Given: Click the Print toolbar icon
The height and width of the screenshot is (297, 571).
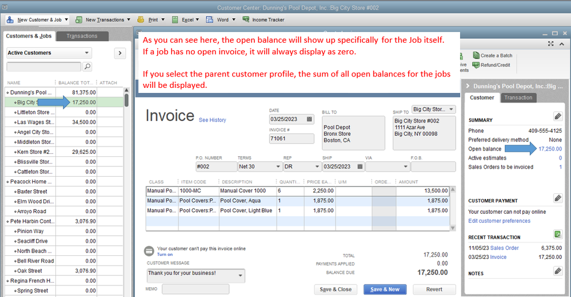Looking at the screenshot, I should coord(141,19).
